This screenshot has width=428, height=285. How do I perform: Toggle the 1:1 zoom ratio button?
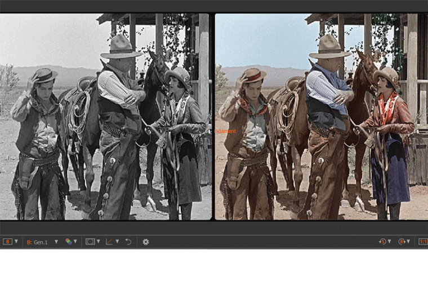[422, 242]
